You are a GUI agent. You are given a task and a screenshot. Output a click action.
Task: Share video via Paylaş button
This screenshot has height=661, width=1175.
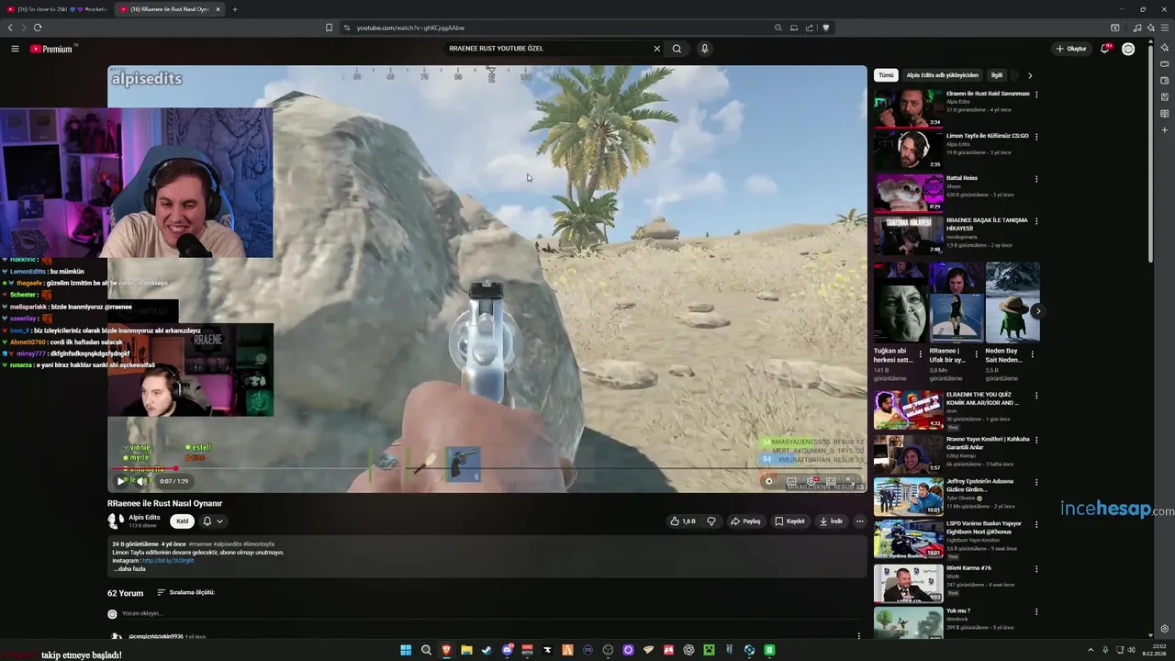pyautogui.click(x=746, y=521)
